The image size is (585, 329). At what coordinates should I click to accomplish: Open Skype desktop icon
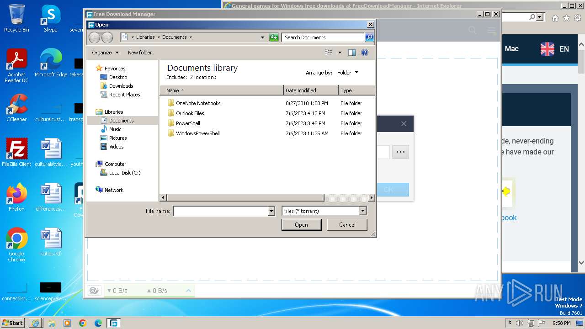[x=51, y=18]
